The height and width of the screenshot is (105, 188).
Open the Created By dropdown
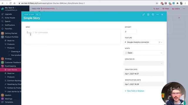click(144, 63)
